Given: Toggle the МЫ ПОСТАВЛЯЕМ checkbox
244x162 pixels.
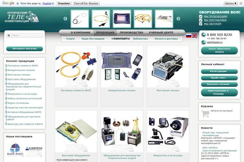Looking at the screenshot, I should point(200,20).
